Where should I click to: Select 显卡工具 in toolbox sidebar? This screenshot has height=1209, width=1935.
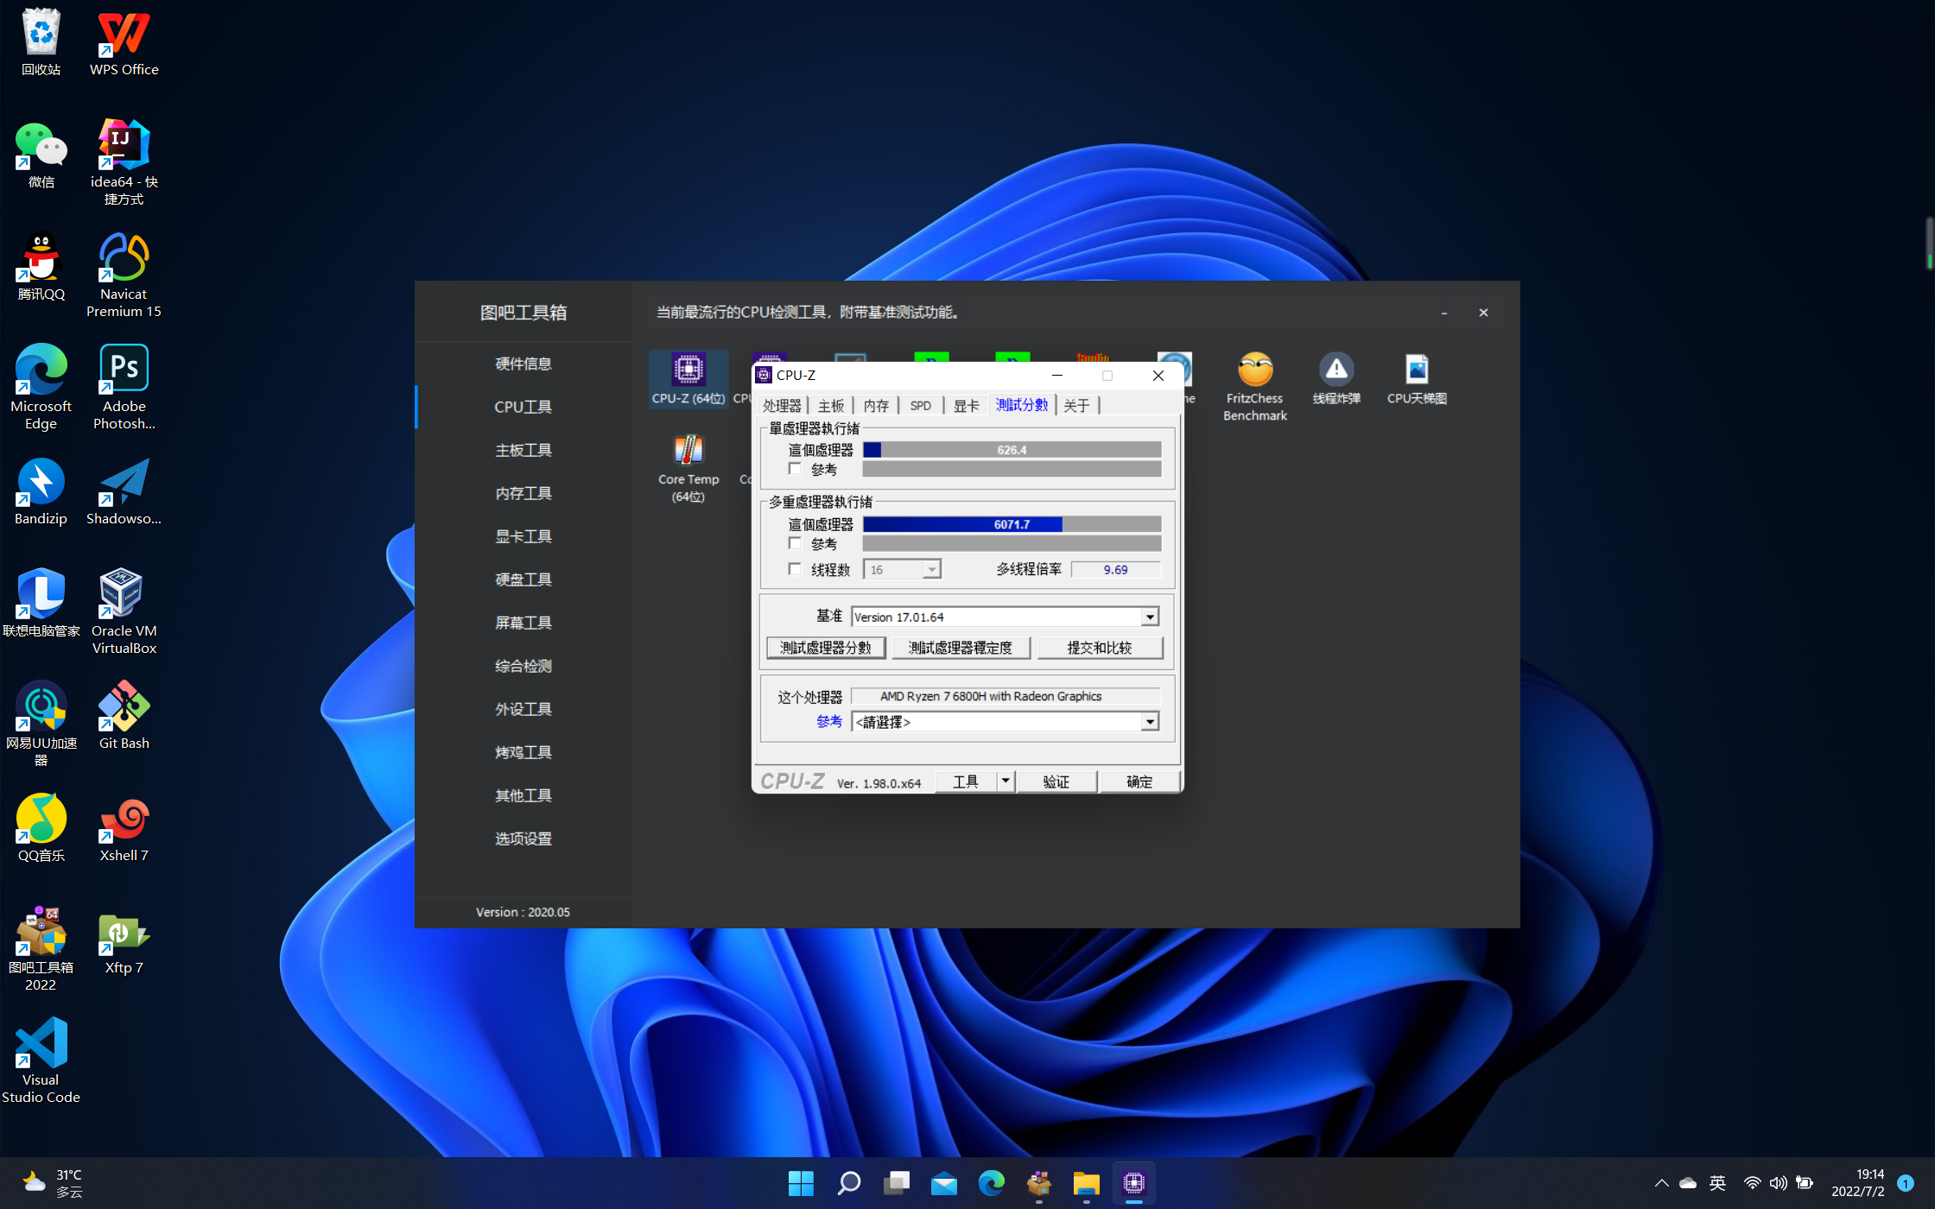pyautogui.click(x=523, y=536)
